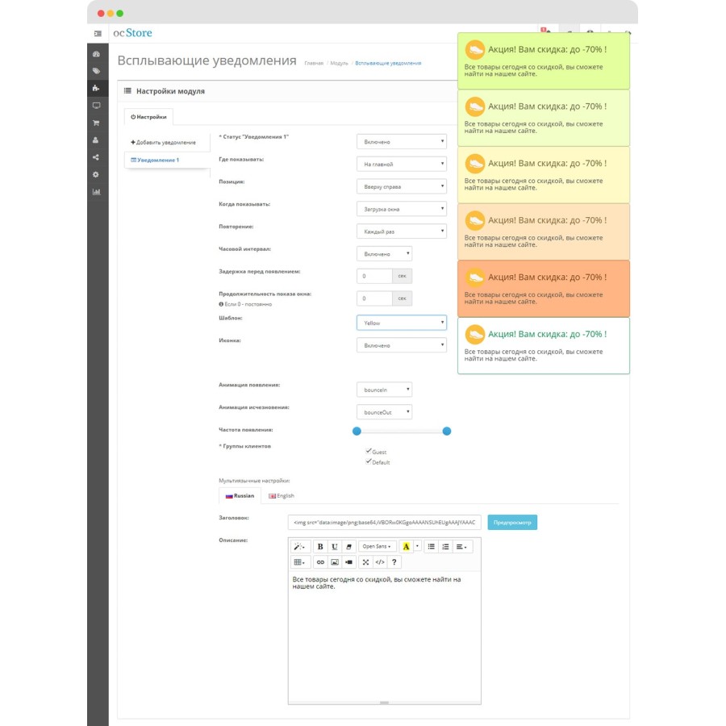Screen dimensions: 726x726
Task: Open the magic wand style menu in editor
Action: [x=299, y=547]
